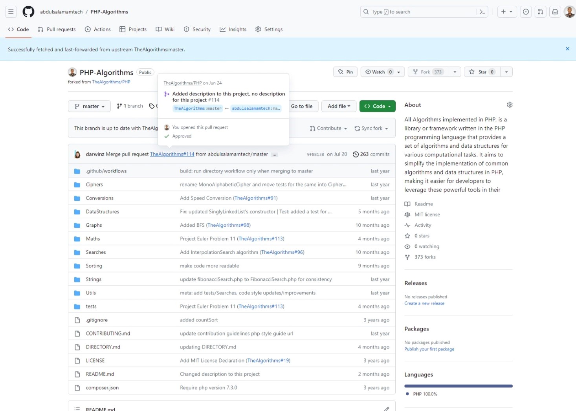Click Create a new release link
Screen dimensions: 576x411
(x=424, y=303)
